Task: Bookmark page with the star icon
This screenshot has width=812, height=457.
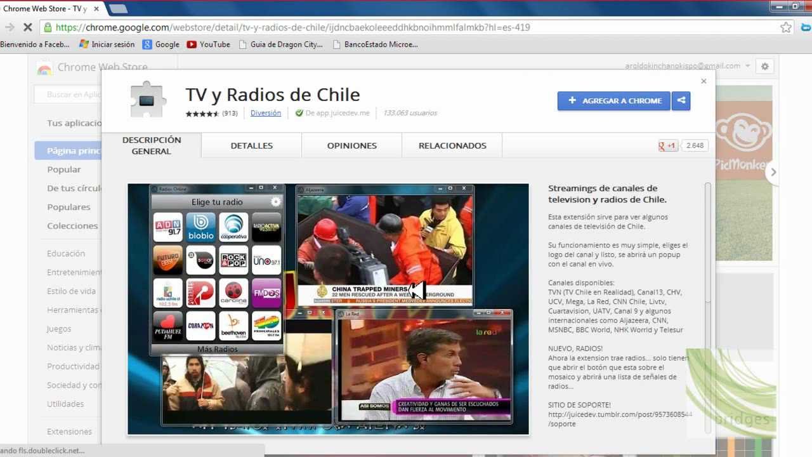Action: click(x=786, y=27)
